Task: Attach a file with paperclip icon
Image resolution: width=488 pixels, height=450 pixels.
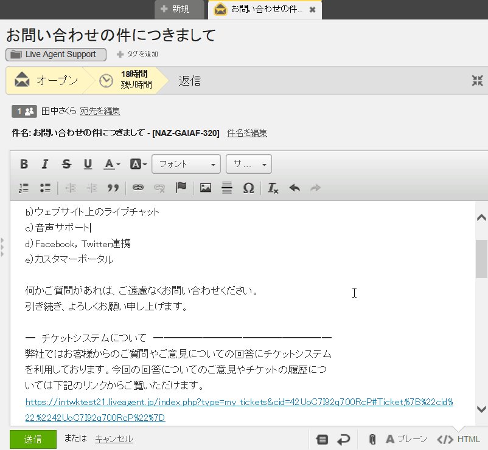Action: point(372,440)
